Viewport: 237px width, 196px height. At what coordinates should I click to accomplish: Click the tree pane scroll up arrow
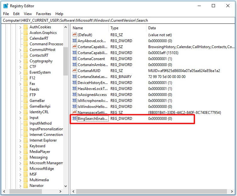(65, 27)
